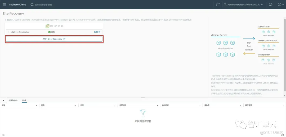Collapse the bottom tasks panel
The width and height of the screenshot is (286, 137).
(x=3, y=100)
